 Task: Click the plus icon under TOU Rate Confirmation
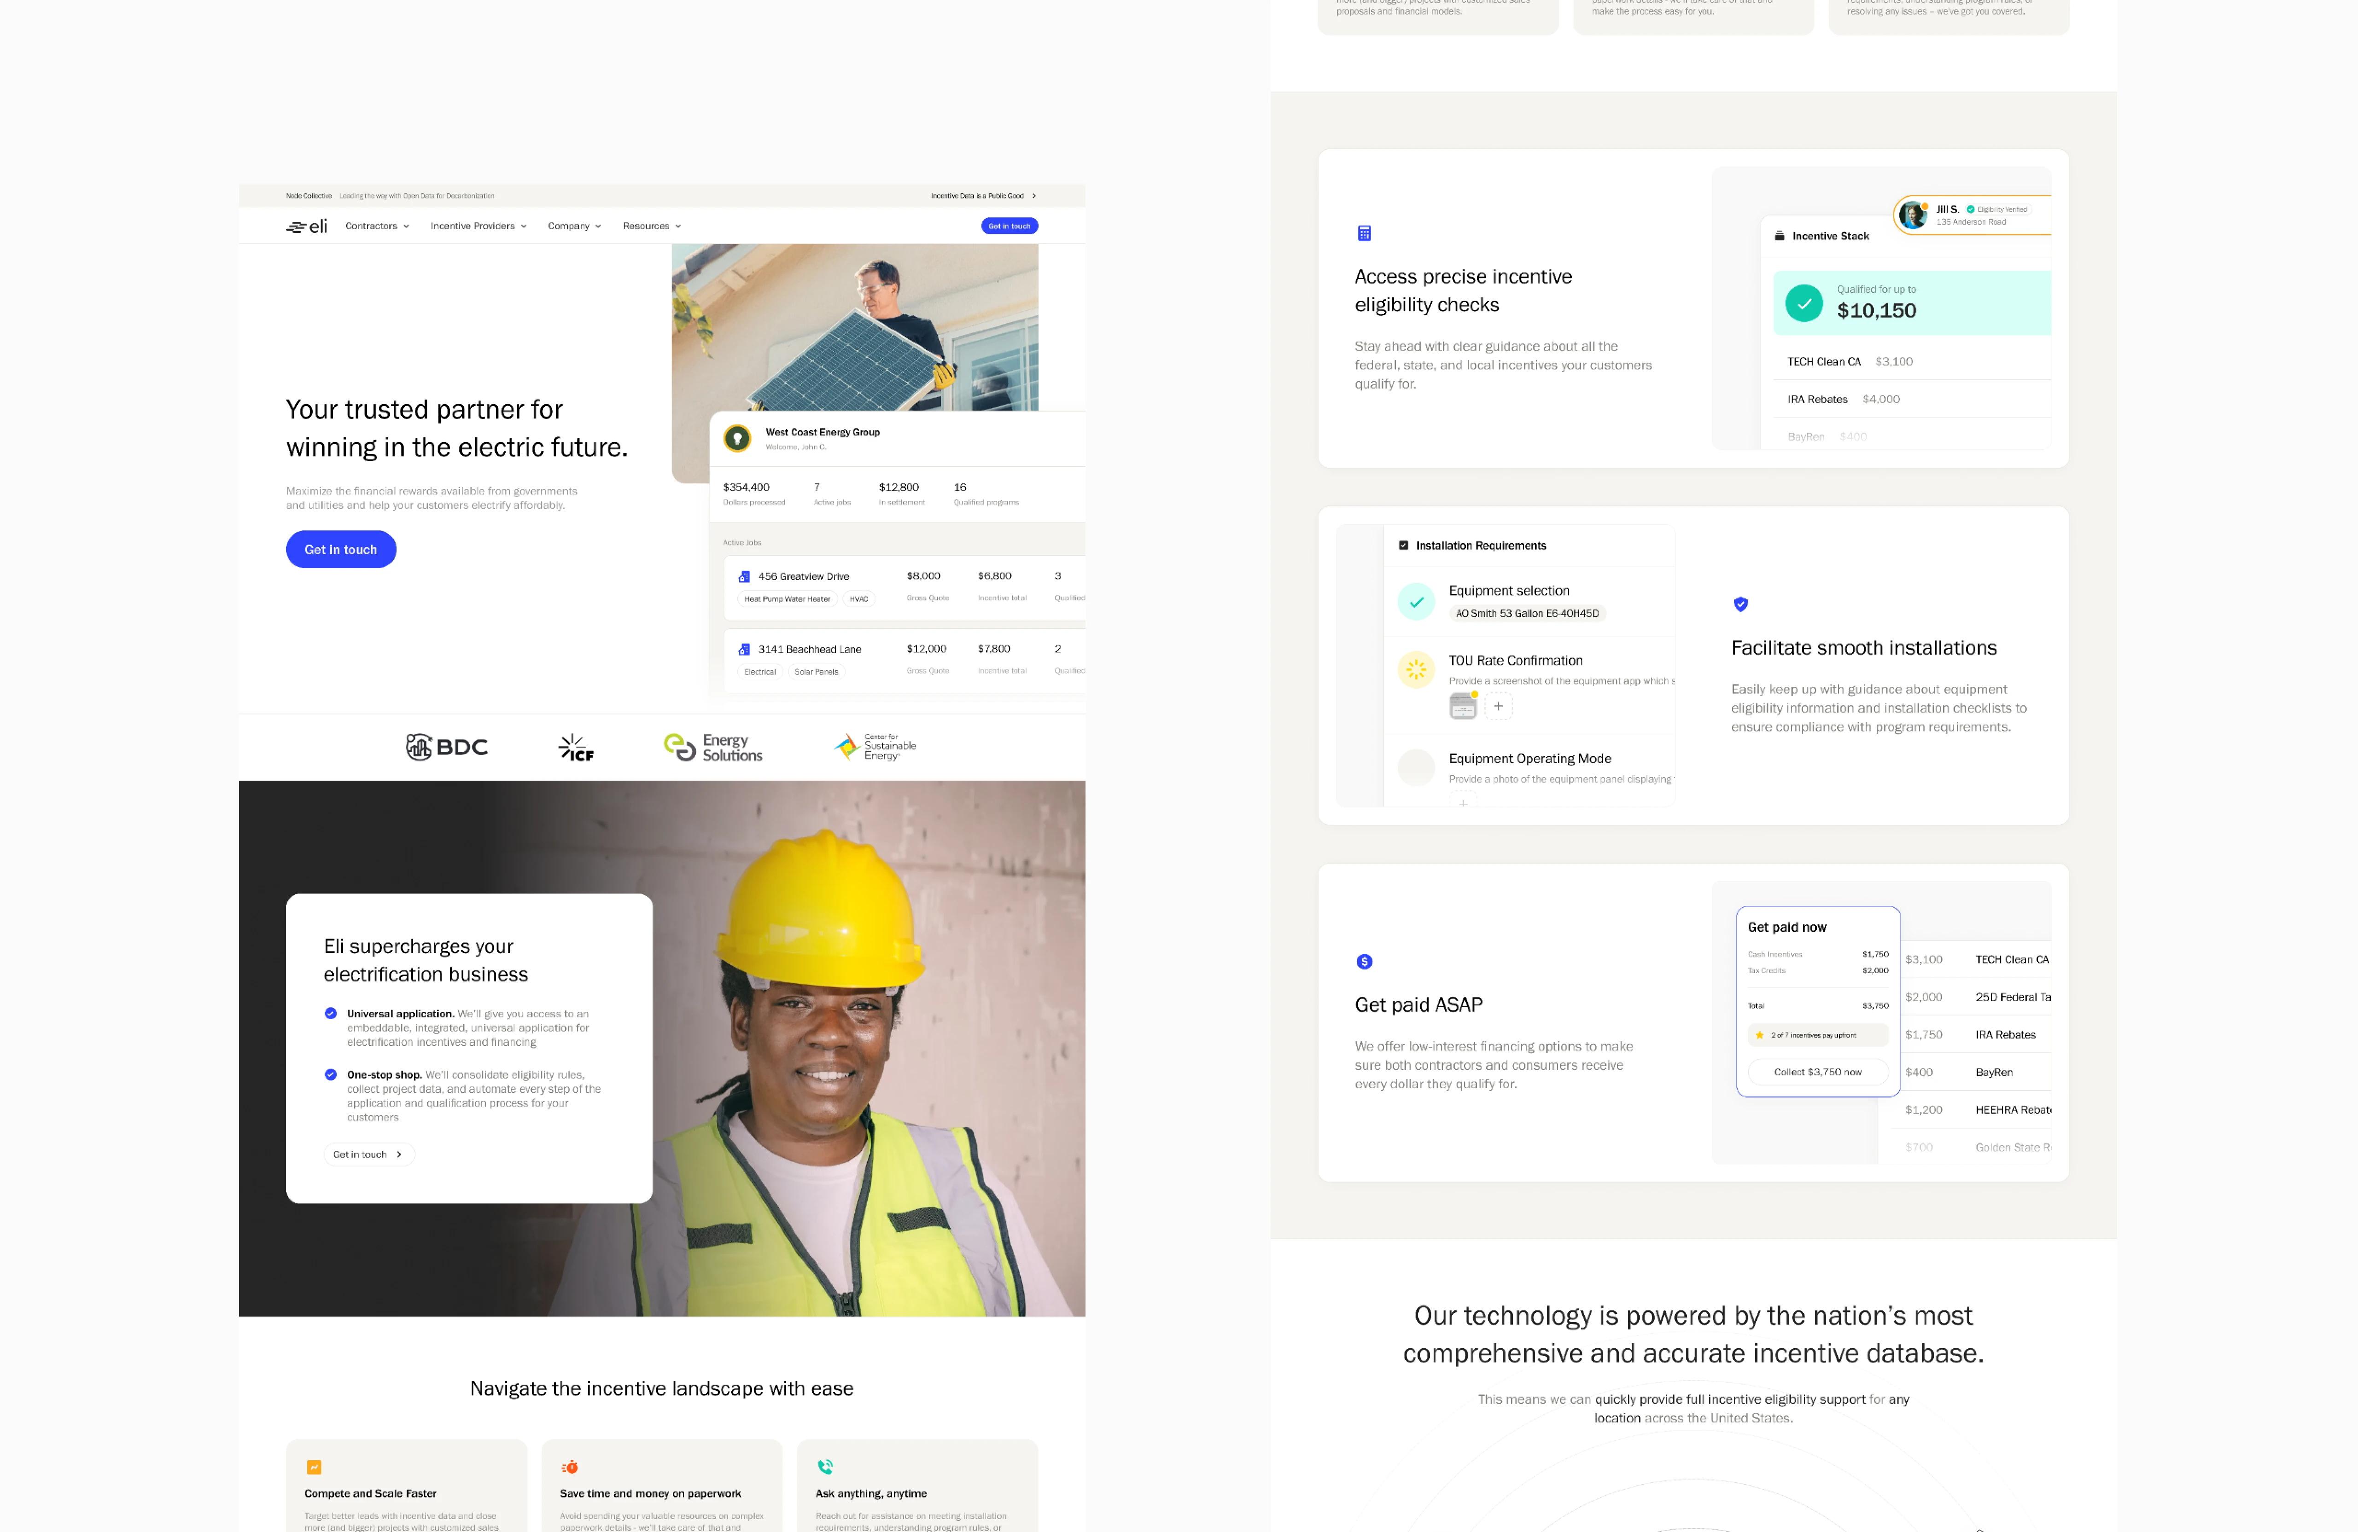[x=1498, y=706]
